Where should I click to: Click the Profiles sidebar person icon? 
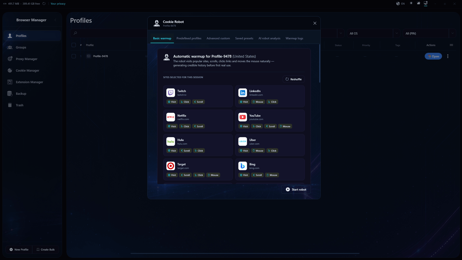pyautogui.click(x=10, y=36)
